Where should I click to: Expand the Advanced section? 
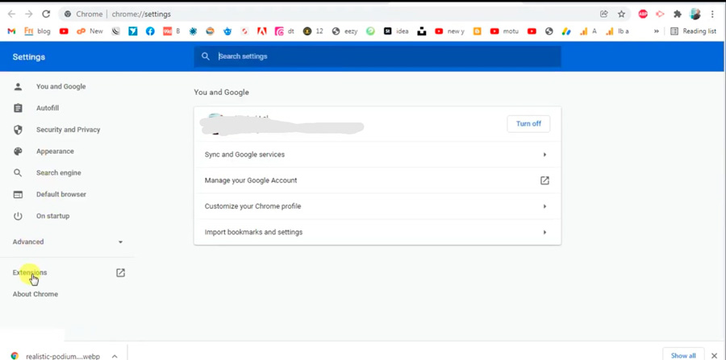(x=67, y=242)
